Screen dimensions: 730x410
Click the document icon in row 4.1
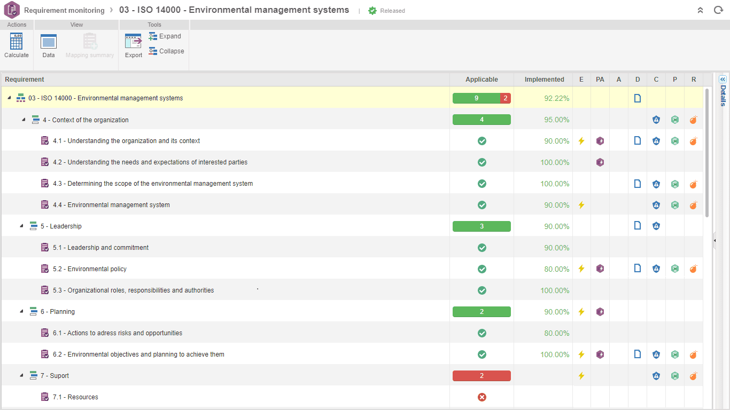click(x=638, y=141)
